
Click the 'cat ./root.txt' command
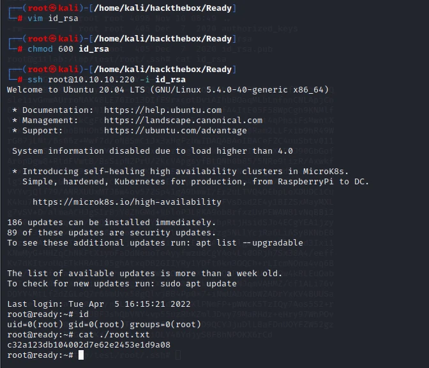(x=114, y=335)
